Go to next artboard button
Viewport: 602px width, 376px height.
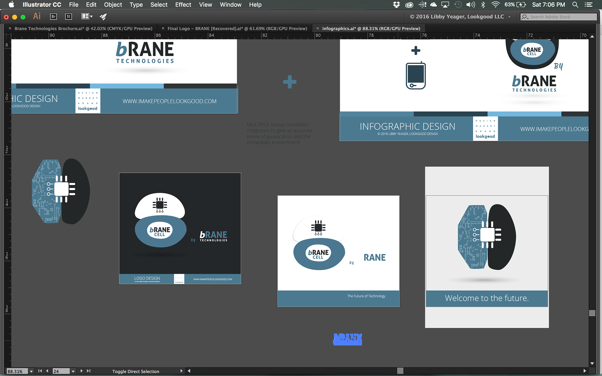pyautogui.click(x=82, y=371)
